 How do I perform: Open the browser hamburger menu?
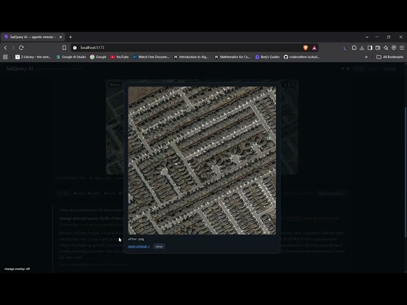(x=402, y=48)
